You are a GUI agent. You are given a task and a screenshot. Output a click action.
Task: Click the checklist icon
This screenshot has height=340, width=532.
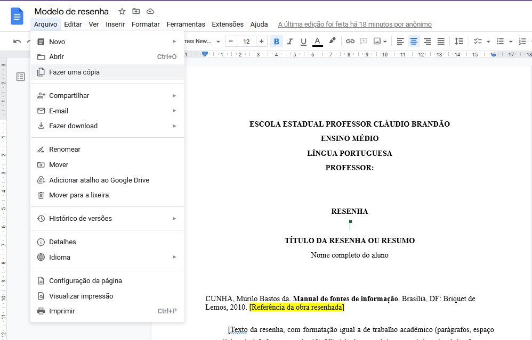(478, 42)
